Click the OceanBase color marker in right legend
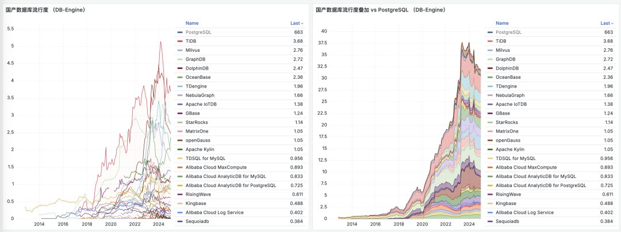The image size is (621, 232). point(490,77)
